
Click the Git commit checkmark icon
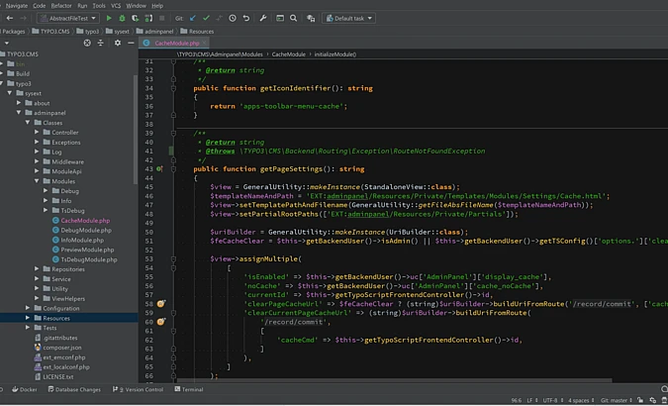[207, 18]
